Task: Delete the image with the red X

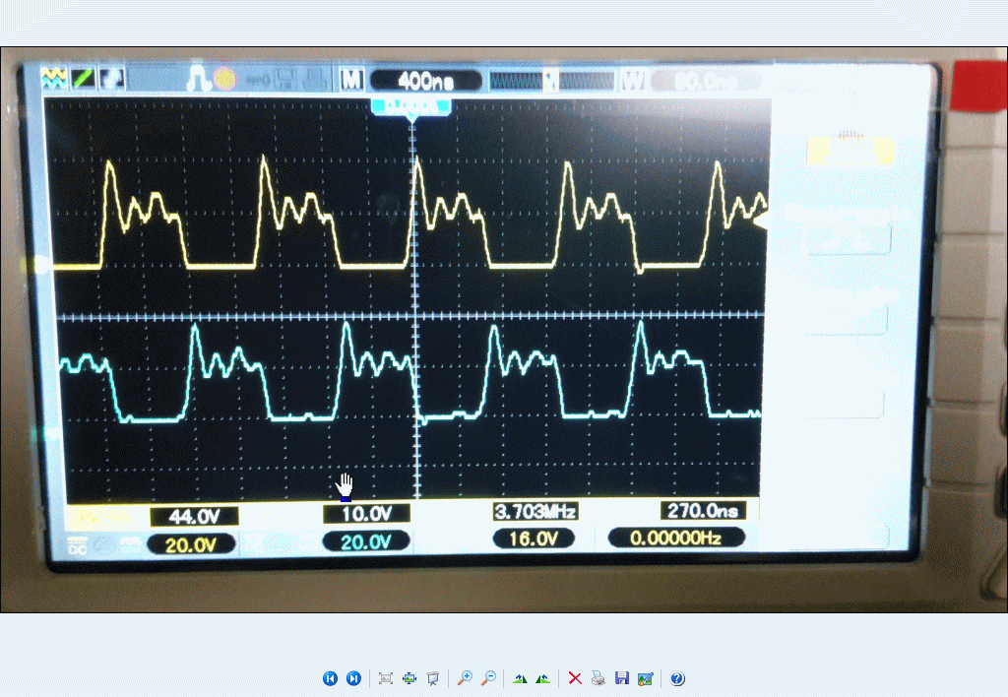Action: [575, 678]
